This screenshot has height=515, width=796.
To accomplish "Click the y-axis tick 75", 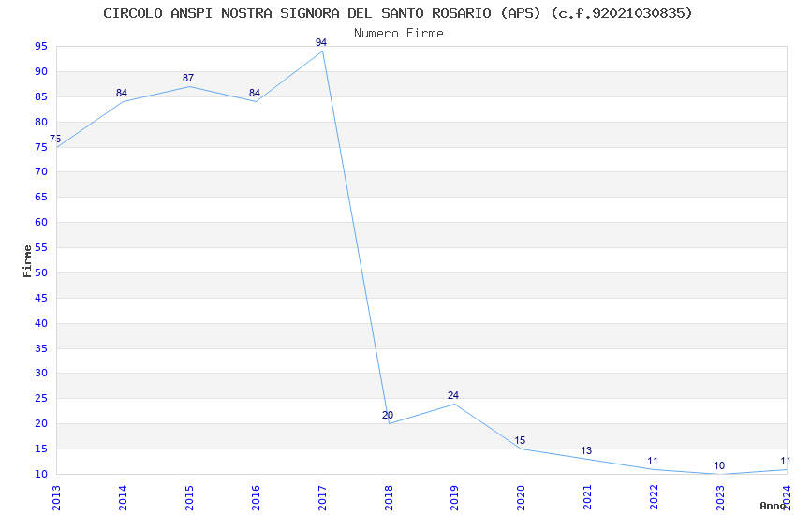I will point(41,147).
